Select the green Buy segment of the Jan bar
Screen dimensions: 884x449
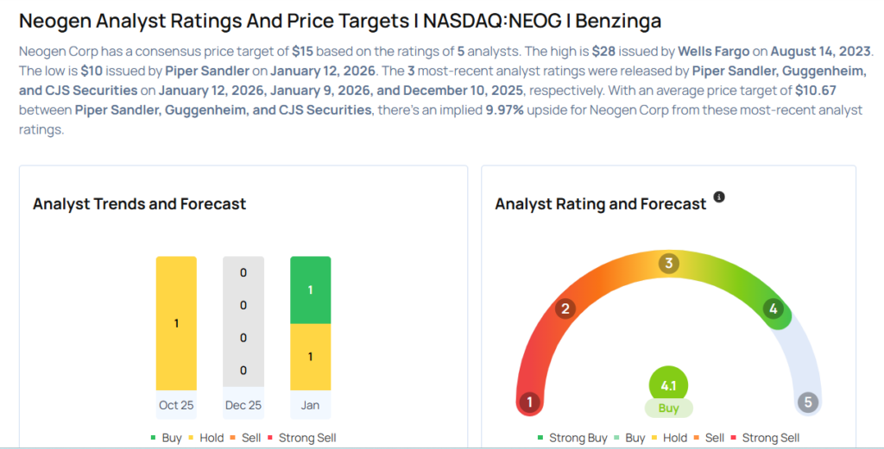[x=311, y=290]
